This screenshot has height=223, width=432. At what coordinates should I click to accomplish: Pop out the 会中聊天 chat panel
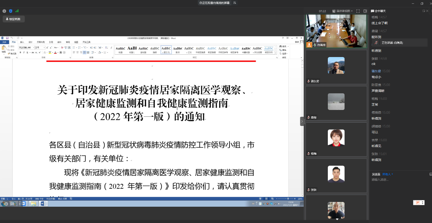pyautogui.click(x=424, y=11)
